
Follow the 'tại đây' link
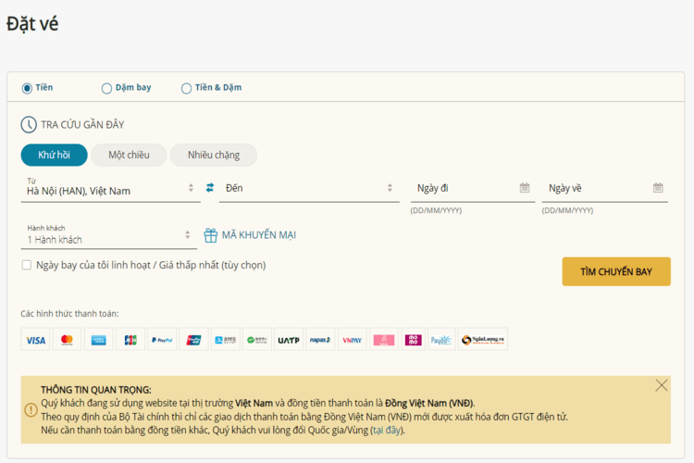coord(387,430)
